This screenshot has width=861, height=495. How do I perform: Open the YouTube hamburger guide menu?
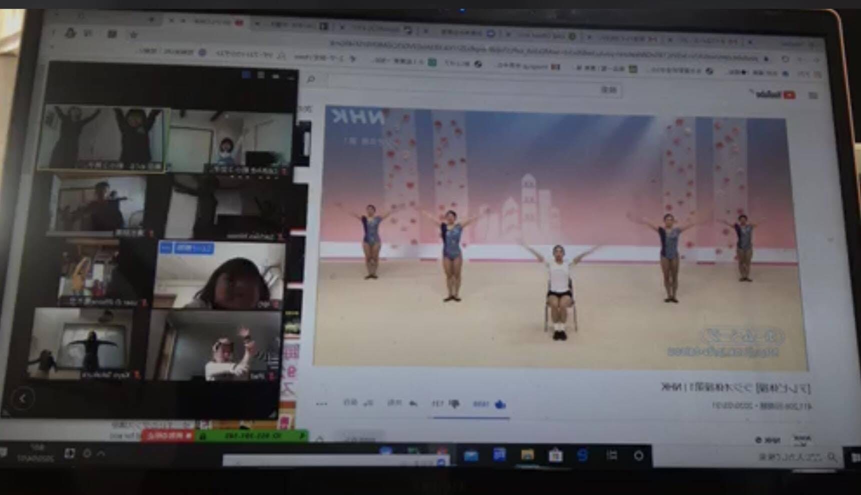(x=813, y=95)
